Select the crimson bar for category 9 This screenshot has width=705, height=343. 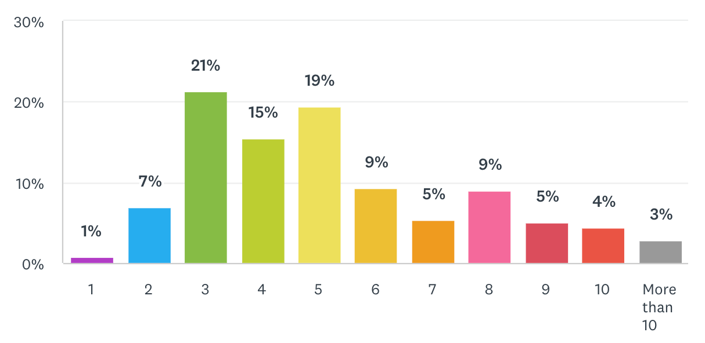pyautogui.click(x=546, y=243)
